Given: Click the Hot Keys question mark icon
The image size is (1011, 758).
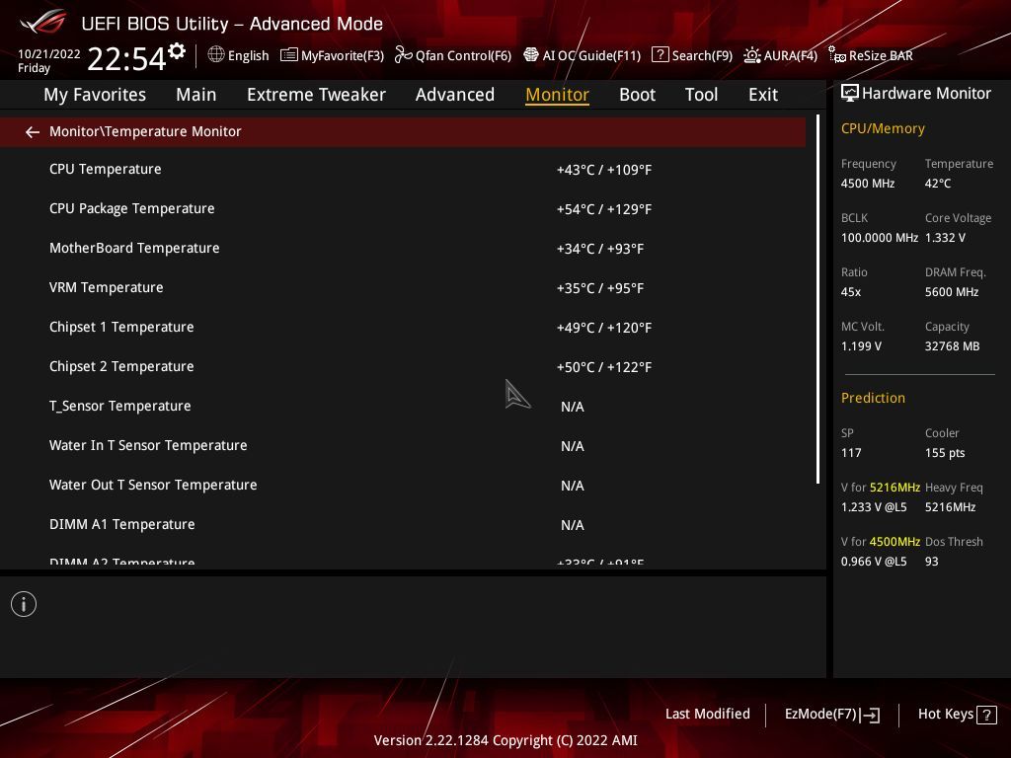Looking at the screenshot, I should tap(986, 715).
